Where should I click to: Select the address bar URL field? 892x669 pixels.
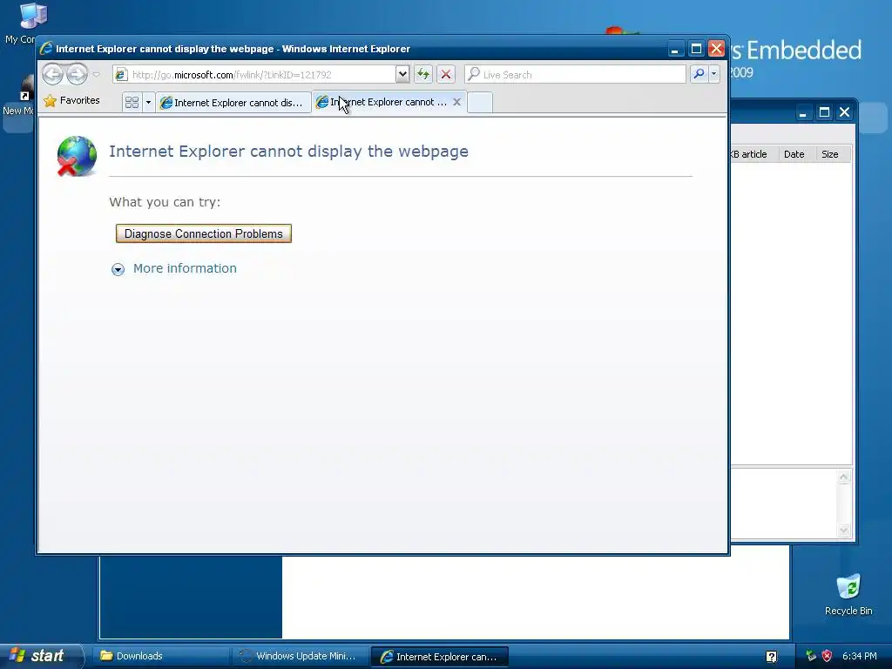[261, 75]
